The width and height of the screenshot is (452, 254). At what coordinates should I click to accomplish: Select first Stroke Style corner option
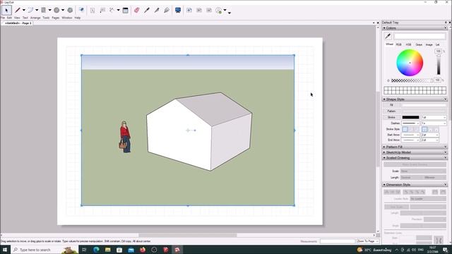pos(405,129)
